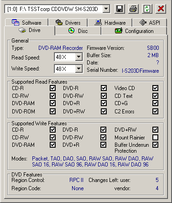
Task: Click the RPC II region control value
Action: pos(76,180)
